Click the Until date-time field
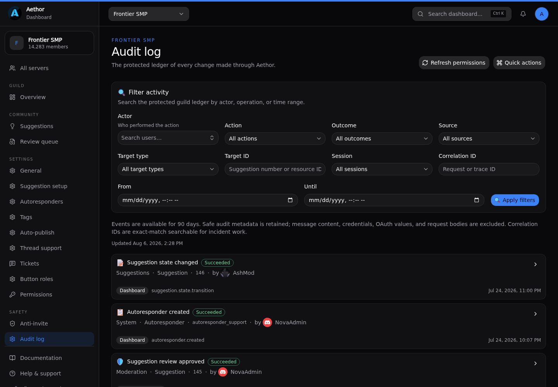 [x=394, y=200]
